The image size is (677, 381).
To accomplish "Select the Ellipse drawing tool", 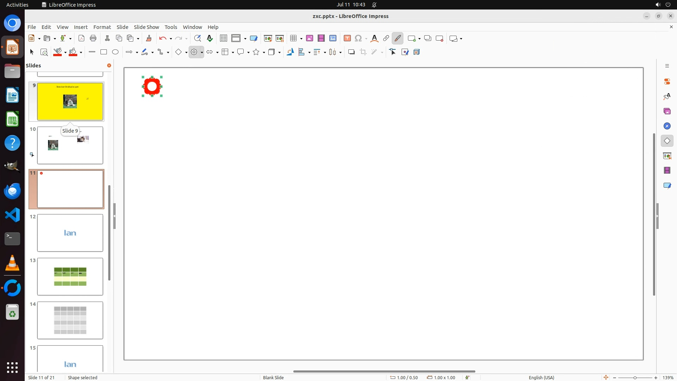I will point(115,52).
